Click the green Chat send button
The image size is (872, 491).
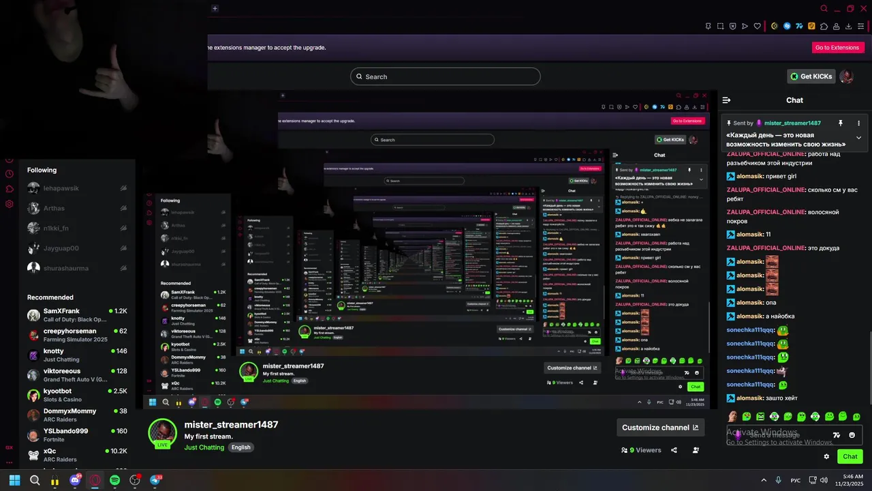(850, 456)
